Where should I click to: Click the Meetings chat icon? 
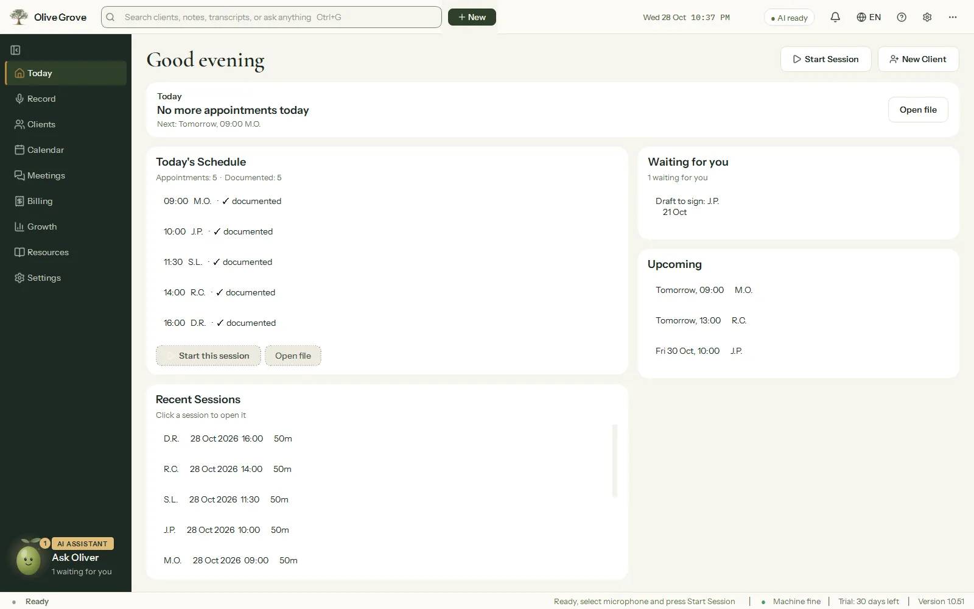coord(19,175)
